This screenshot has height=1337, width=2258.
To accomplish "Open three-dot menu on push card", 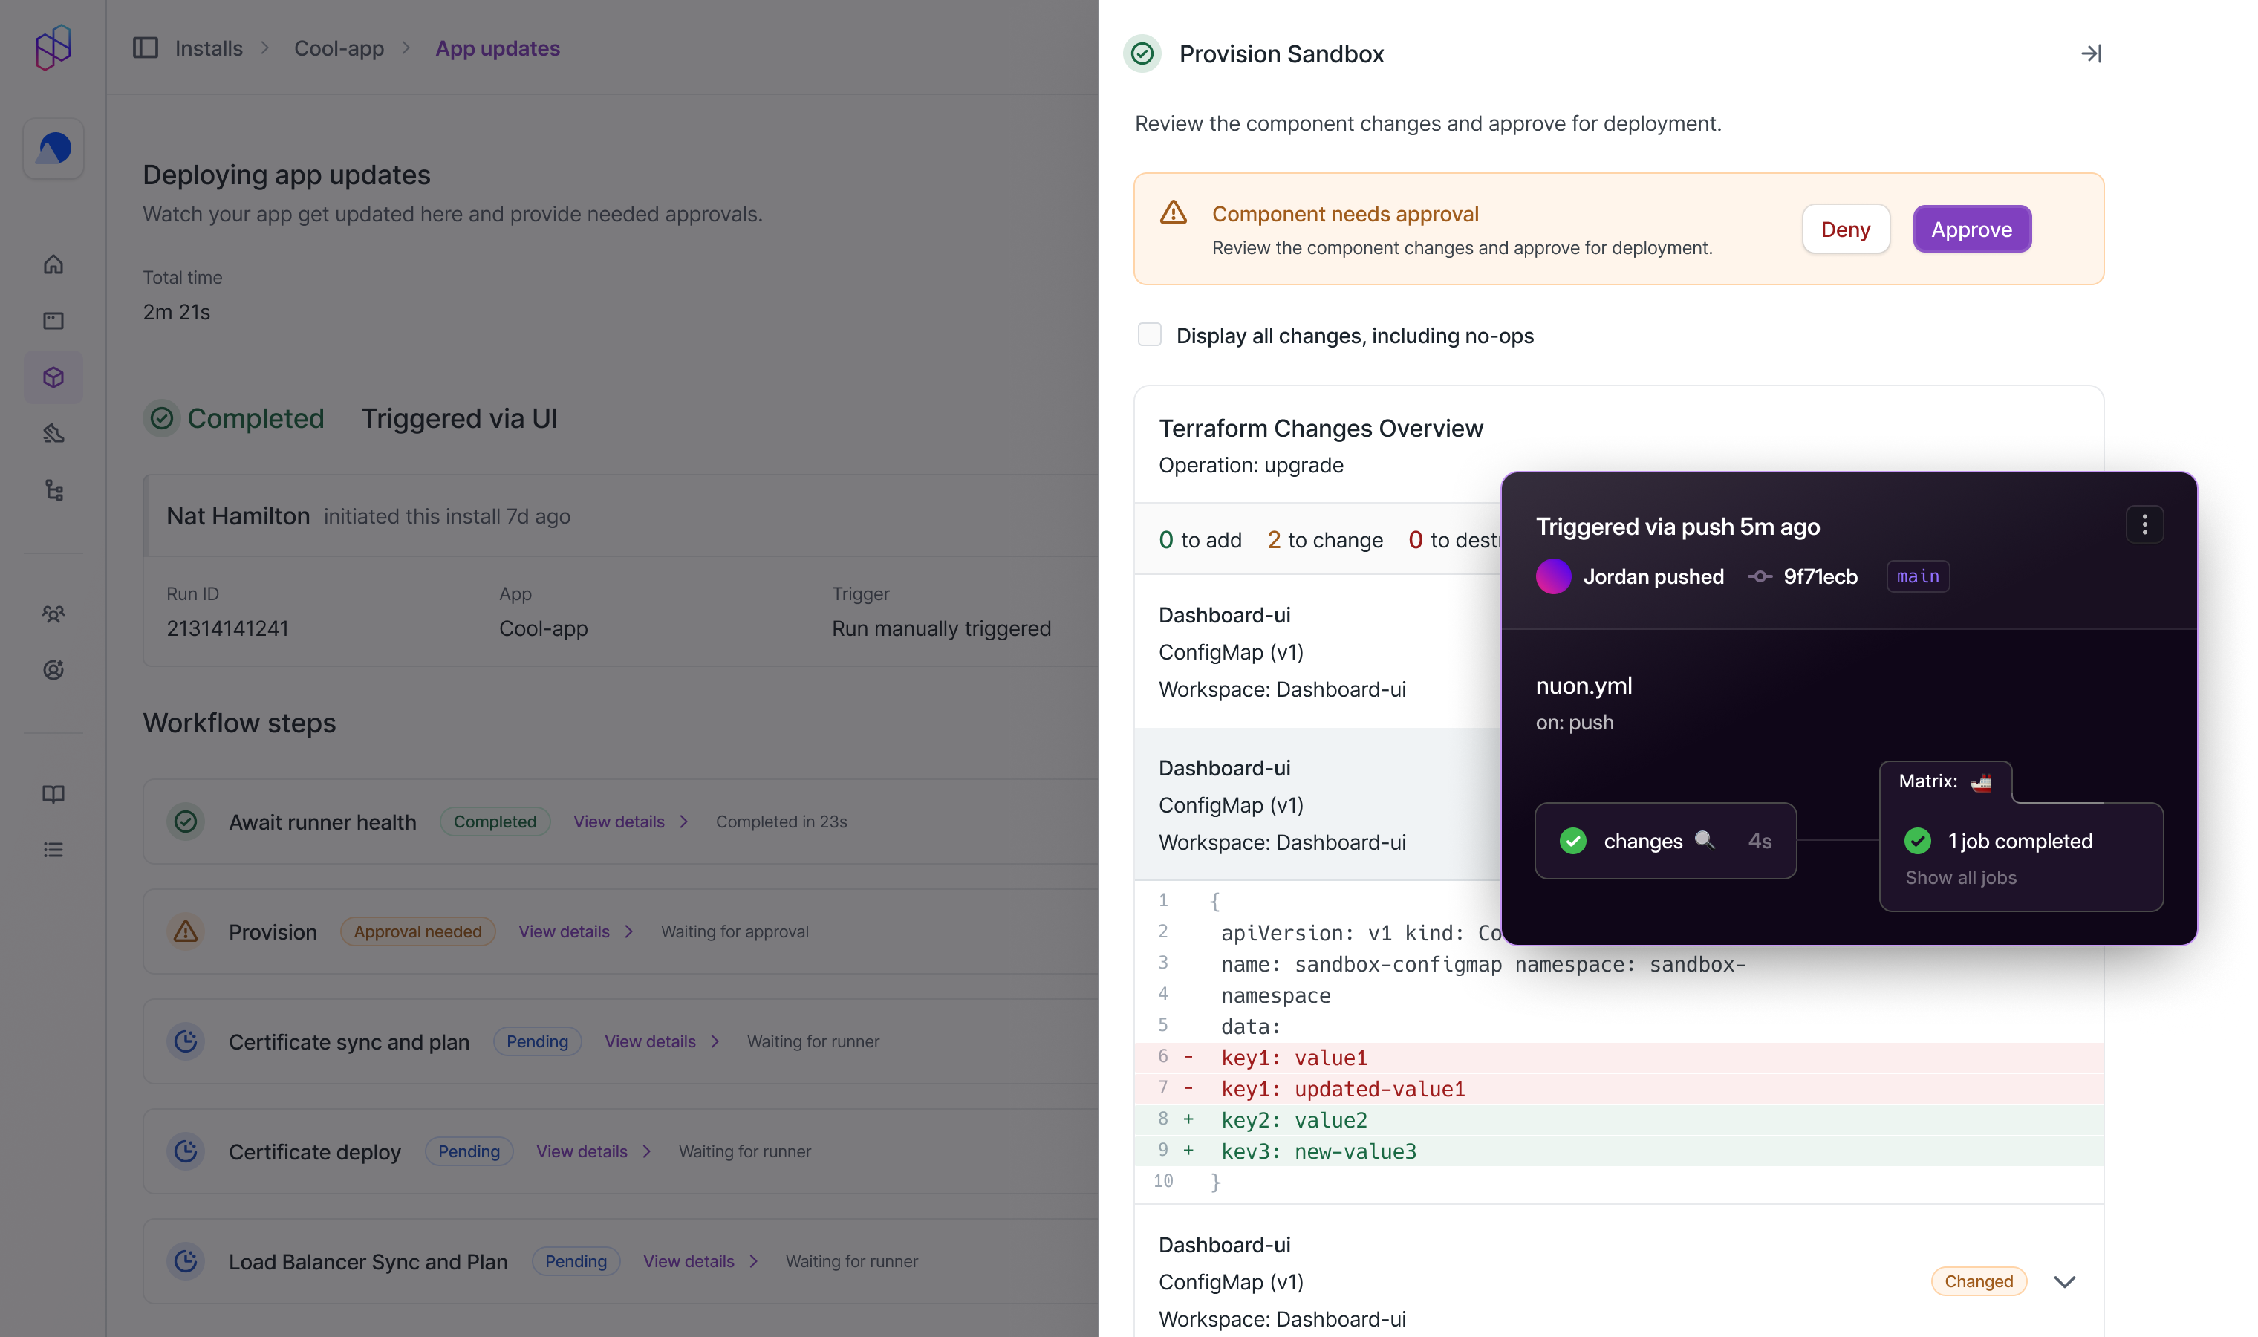I will (2144, 524).
